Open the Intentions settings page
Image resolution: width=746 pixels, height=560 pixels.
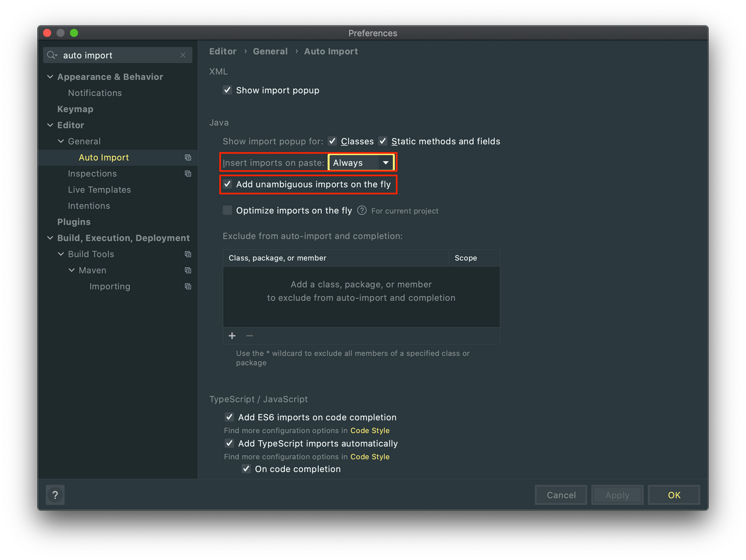(x=89, y=206)
